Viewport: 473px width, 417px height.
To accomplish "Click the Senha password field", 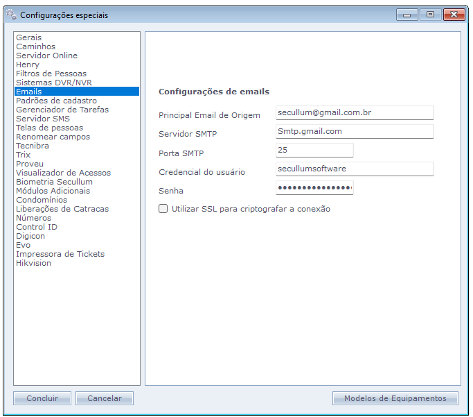I will click(x=314, y=188).
